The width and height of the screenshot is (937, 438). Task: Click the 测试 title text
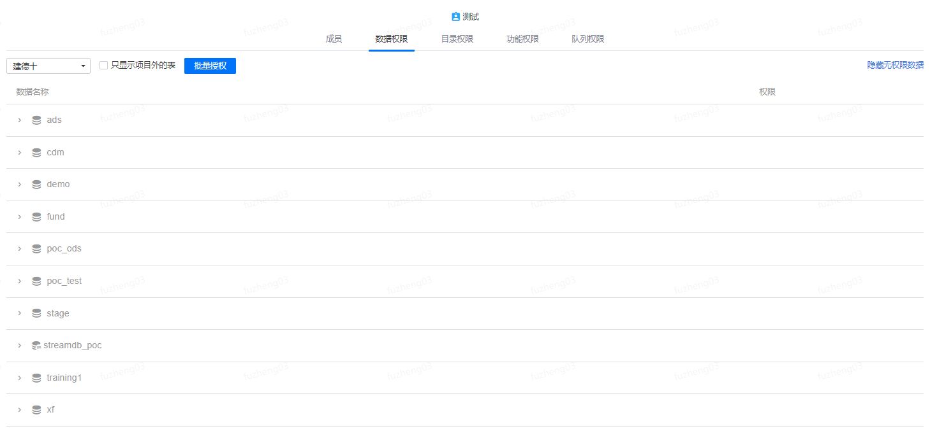pyautogui.click(x=471, y=17)
